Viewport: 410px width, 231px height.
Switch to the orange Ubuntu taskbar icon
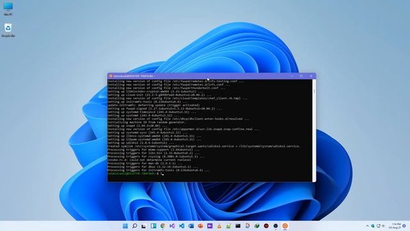point(285,226)
